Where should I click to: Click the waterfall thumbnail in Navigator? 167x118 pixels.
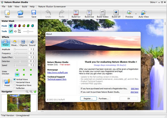click(19, 103)
